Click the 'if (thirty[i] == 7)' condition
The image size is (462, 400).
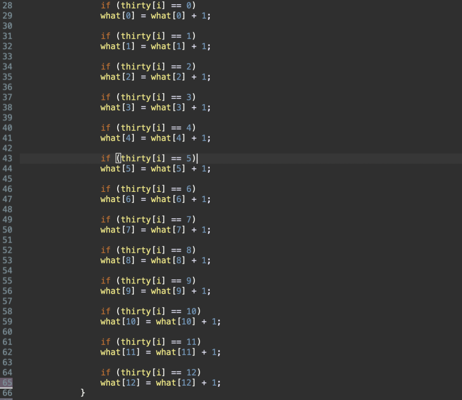[148, 219]
